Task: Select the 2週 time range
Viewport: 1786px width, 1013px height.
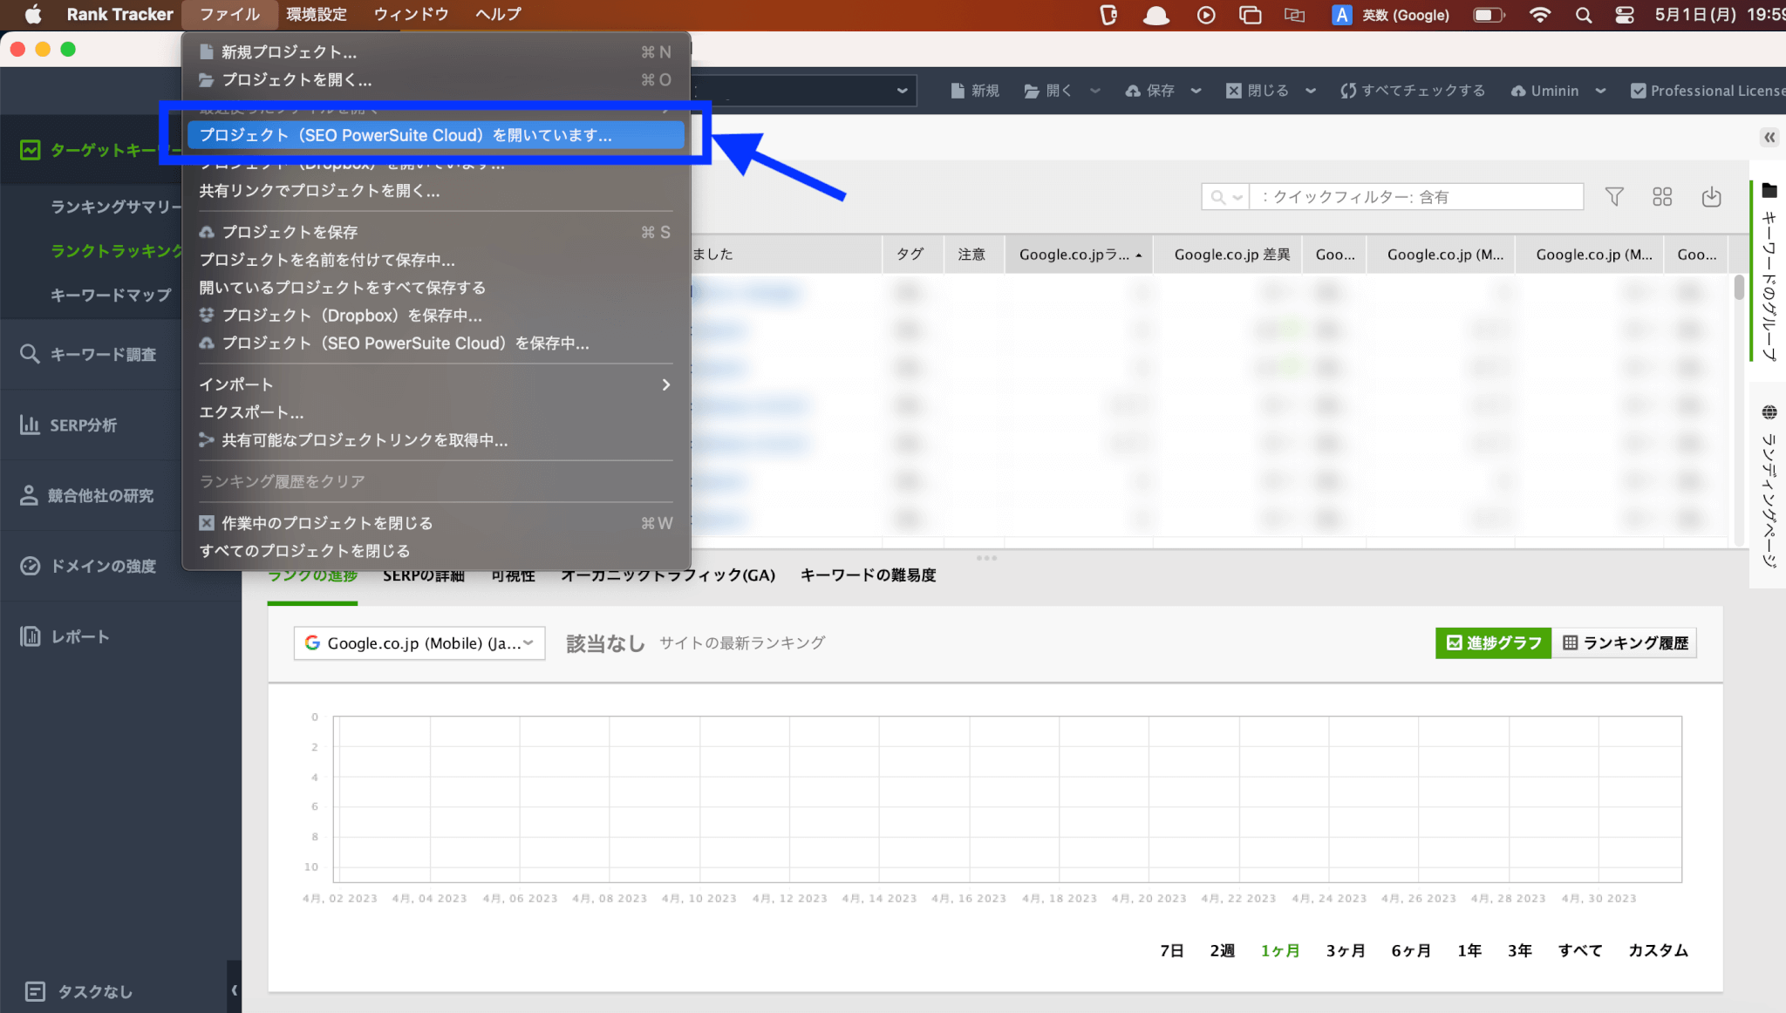Action: (1222, 950)
